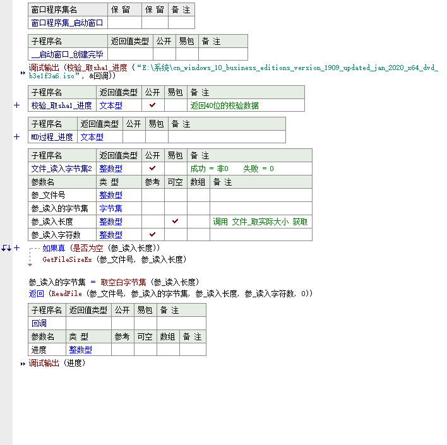
Task: Select 文件_读入字节集2 subroutine name
Action: coord(62,169)
